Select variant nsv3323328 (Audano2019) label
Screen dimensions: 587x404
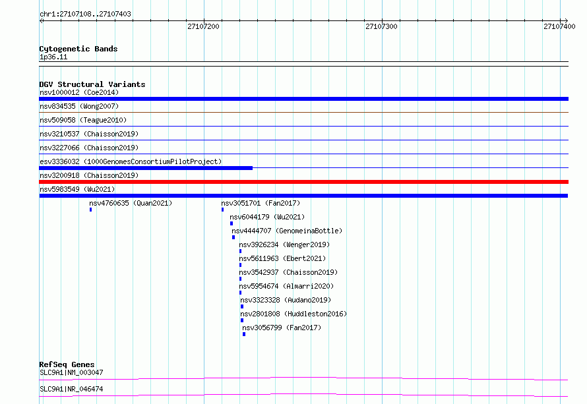tap(286, 300)
